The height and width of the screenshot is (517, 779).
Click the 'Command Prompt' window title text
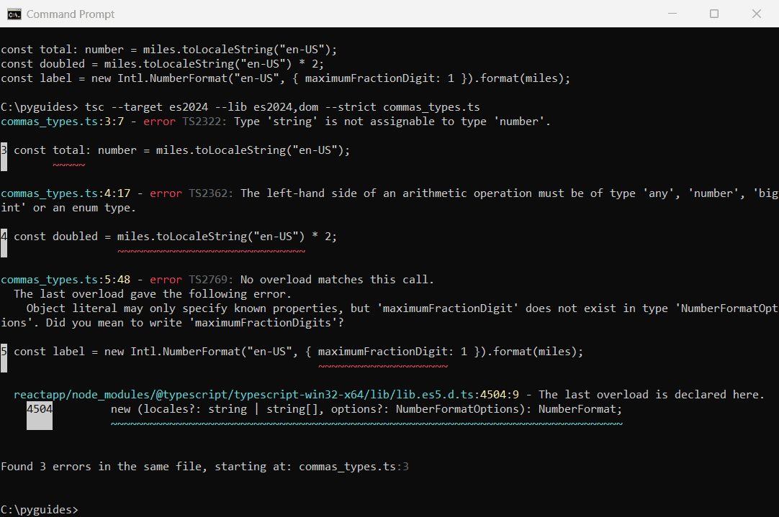click(x=71, y=14)
